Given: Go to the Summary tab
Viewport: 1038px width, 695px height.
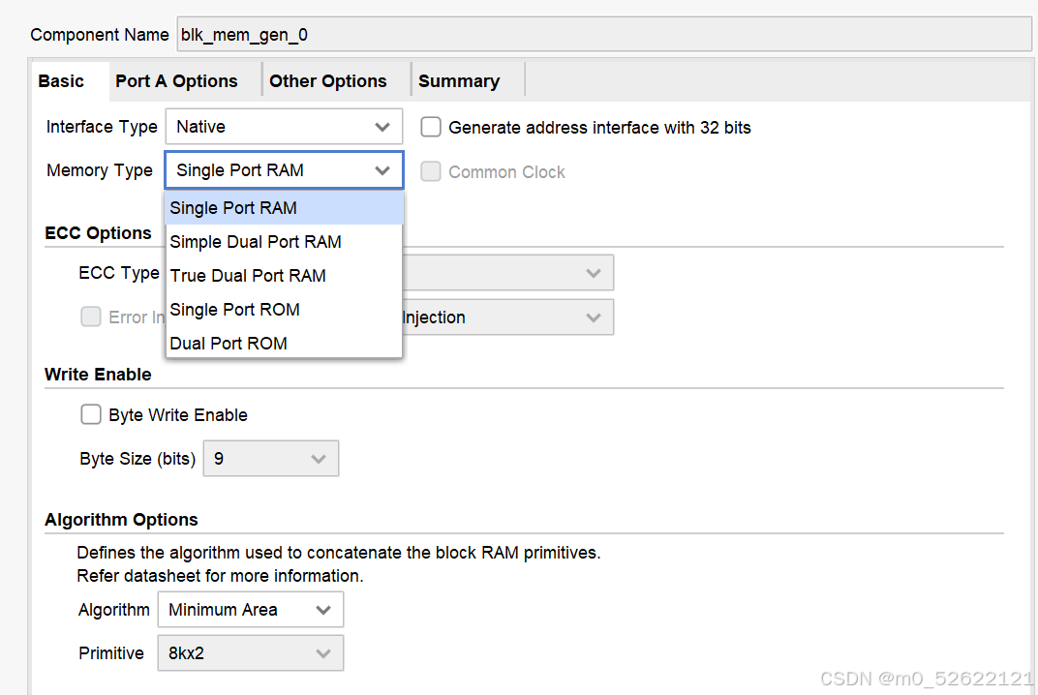Looking at the screenshot, I should [459, 81].
